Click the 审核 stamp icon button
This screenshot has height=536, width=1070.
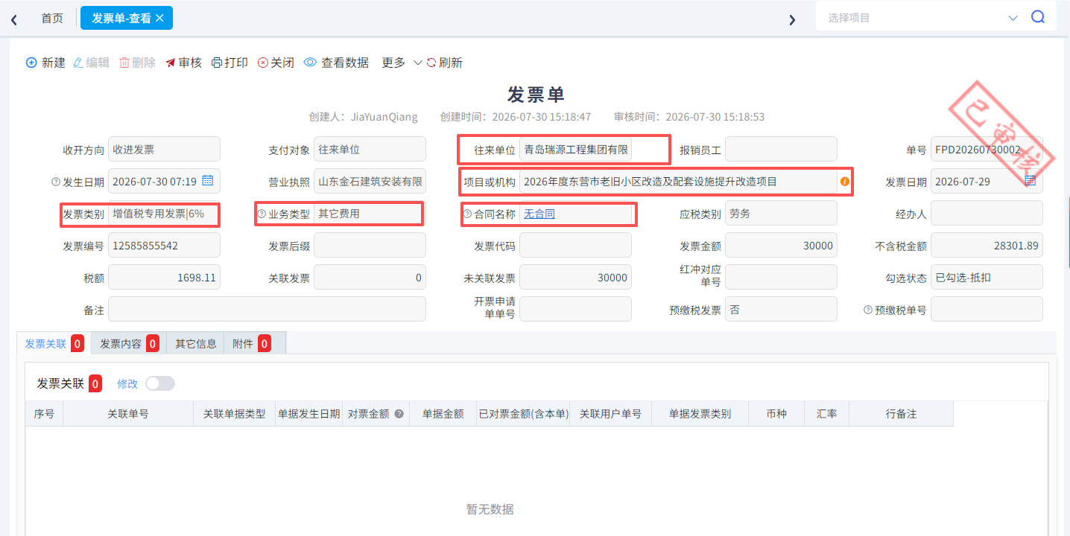coord(170,63)
